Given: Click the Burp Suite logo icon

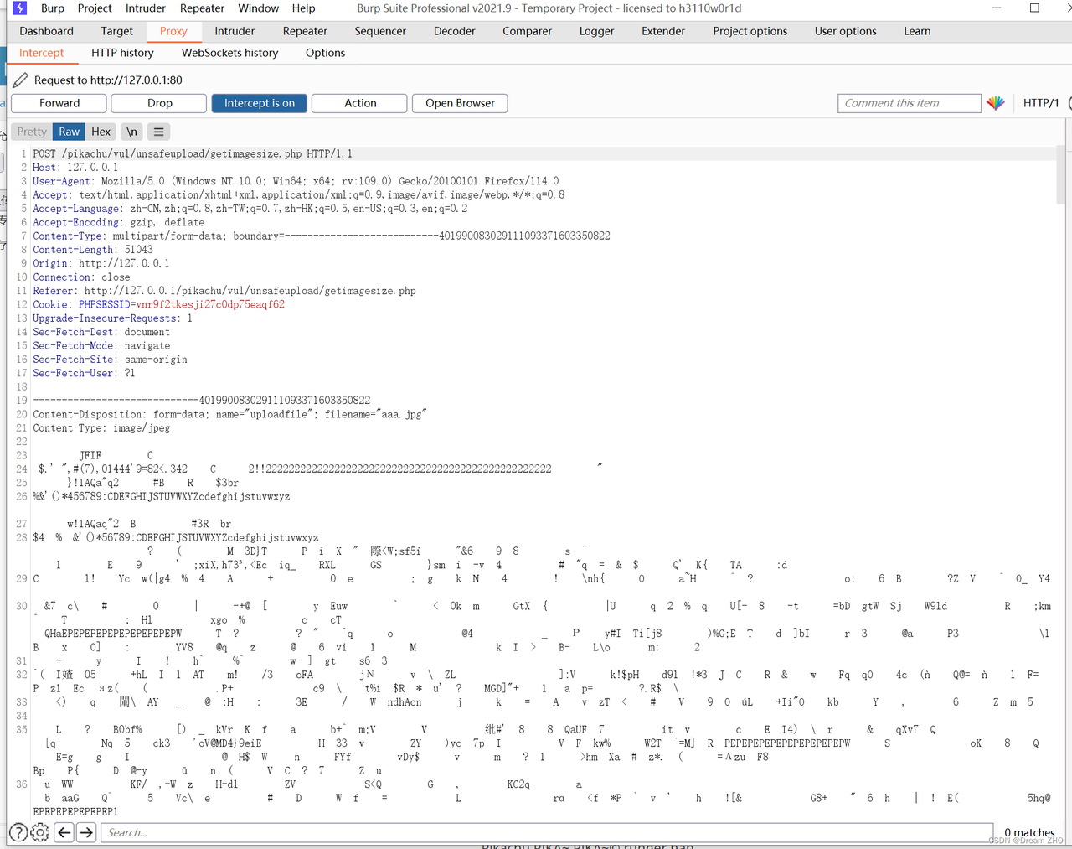Looking at the screenshot, I should pyautogui.click(x=20, y=8).
